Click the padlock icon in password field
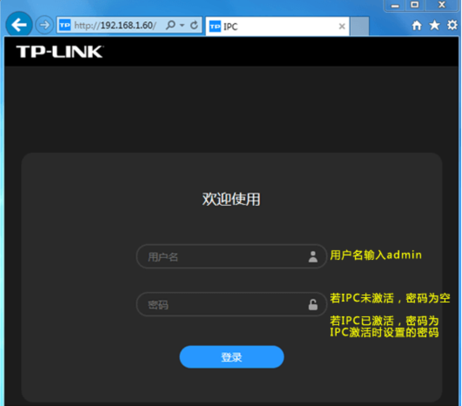 pos(313,305)
